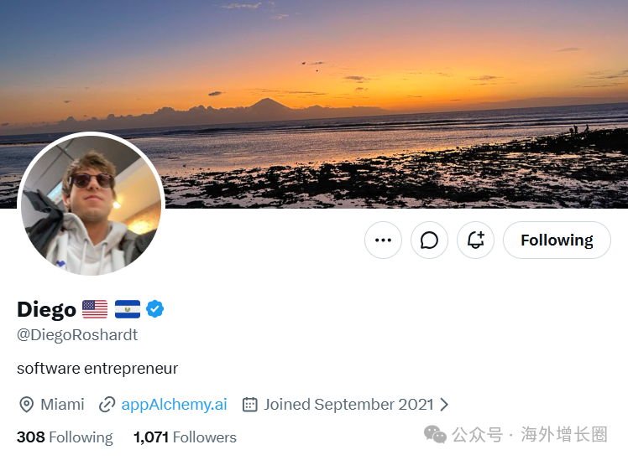Image resolution: width=628 pixels, height=460 pixels.
Task: View the 1,071 Followers list
Action: pos(185,437)
